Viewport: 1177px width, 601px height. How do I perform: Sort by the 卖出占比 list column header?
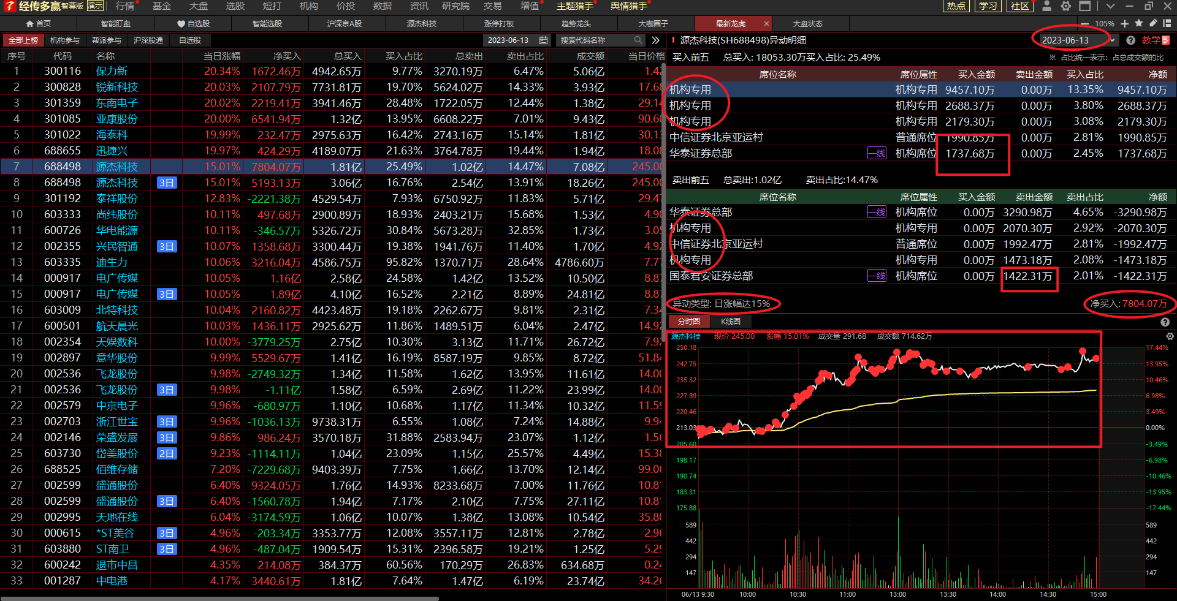pos(525,56)
